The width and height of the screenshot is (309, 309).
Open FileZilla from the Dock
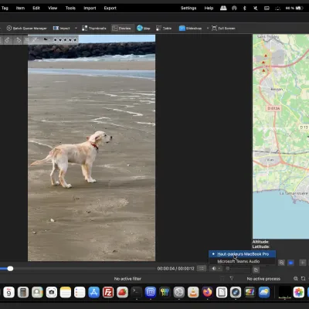[x=108, y=292]
